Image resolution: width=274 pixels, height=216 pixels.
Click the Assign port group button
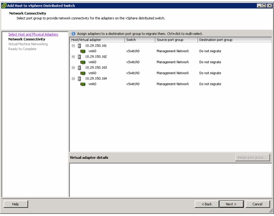[252, 157]
